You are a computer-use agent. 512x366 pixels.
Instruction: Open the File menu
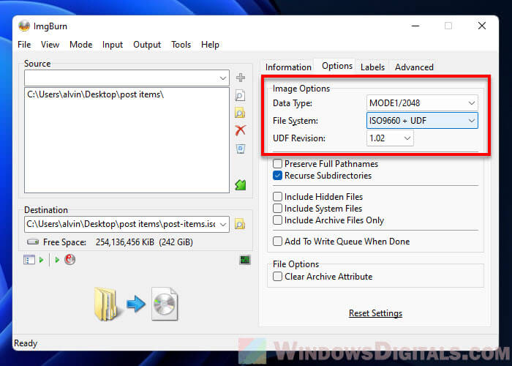[x=24, y=45]
